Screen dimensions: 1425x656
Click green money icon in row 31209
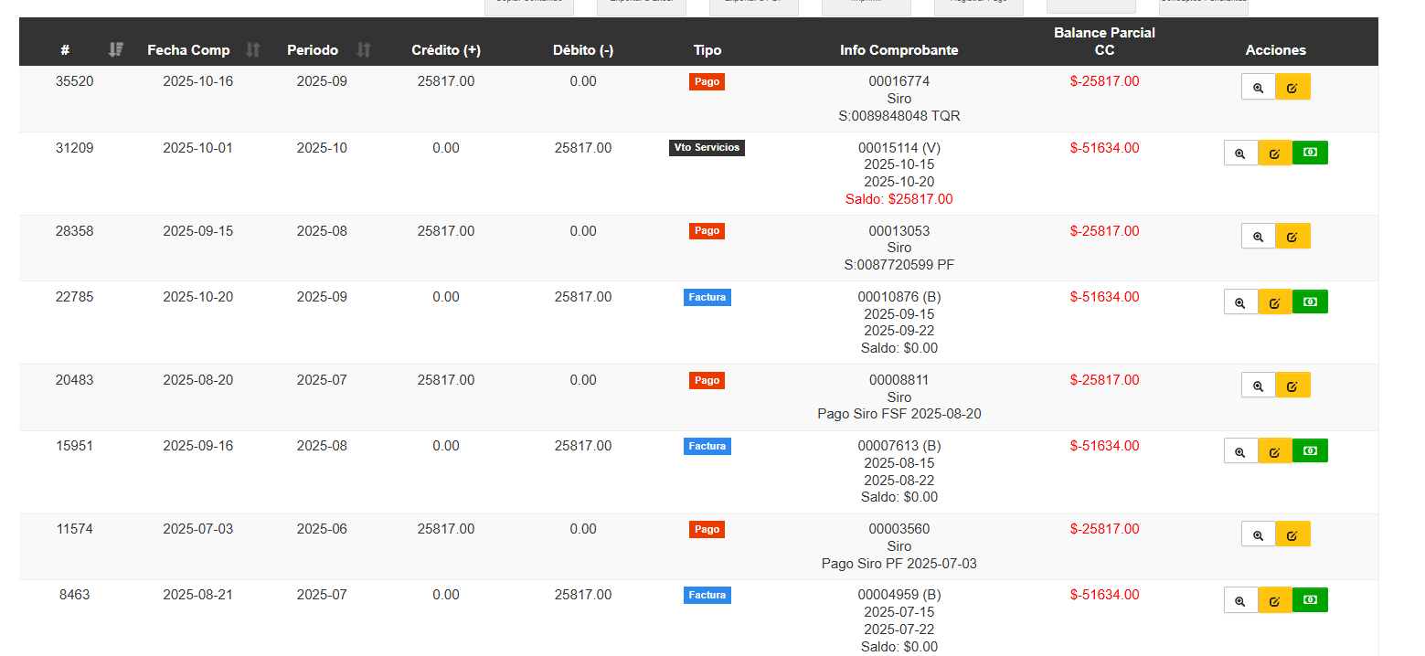coord(1310,153)
